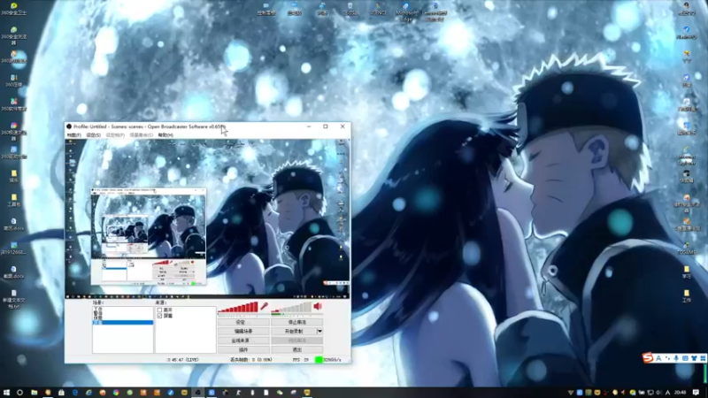Image resolution: width=708 pixels, height=398 pixels.
Task: Click the 退出 button
Action: click(x=296, y=349)
